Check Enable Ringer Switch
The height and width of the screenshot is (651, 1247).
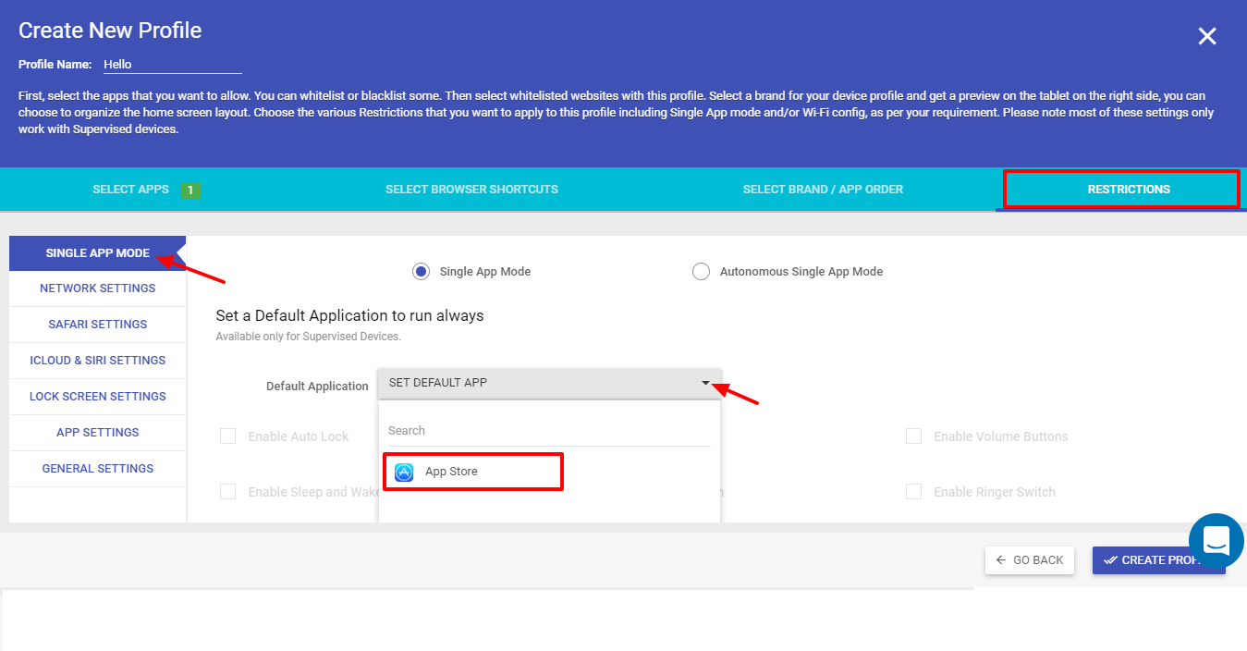[913, 492]
